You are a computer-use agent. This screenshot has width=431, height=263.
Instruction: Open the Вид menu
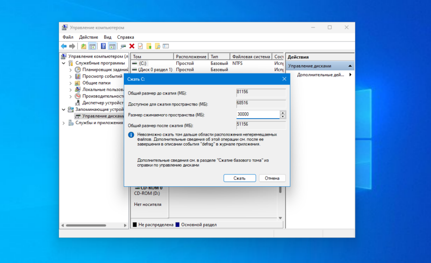[x=107, y=37]
